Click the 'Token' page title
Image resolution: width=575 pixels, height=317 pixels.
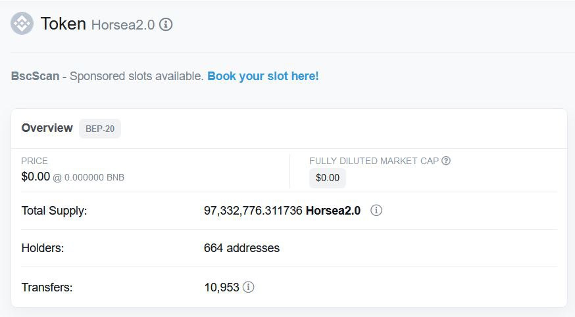pyautogui.click(x=63, y=24)
